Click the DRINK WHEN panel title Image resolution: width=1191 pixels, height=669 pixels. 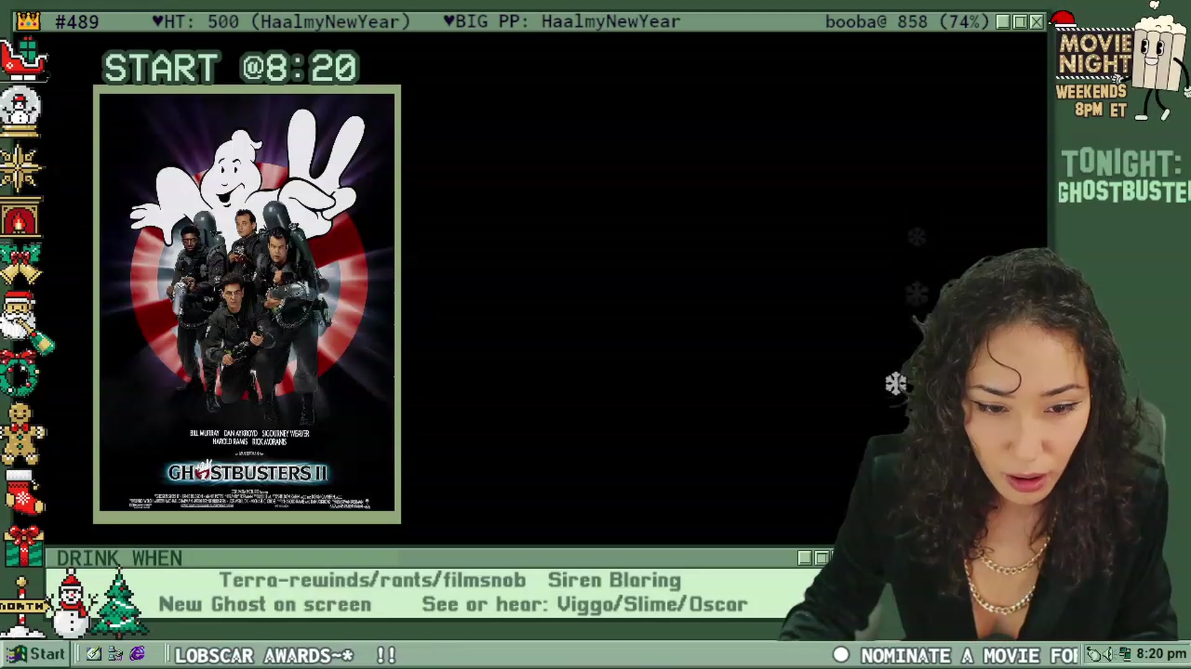coord(120,558)
